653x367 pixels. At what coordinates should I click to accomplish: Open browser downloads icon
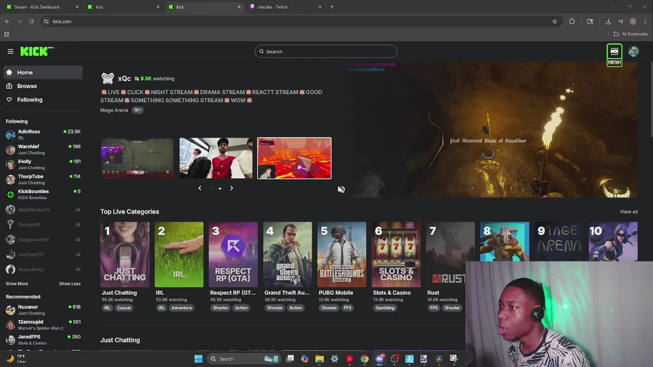[x=608, y=21]
